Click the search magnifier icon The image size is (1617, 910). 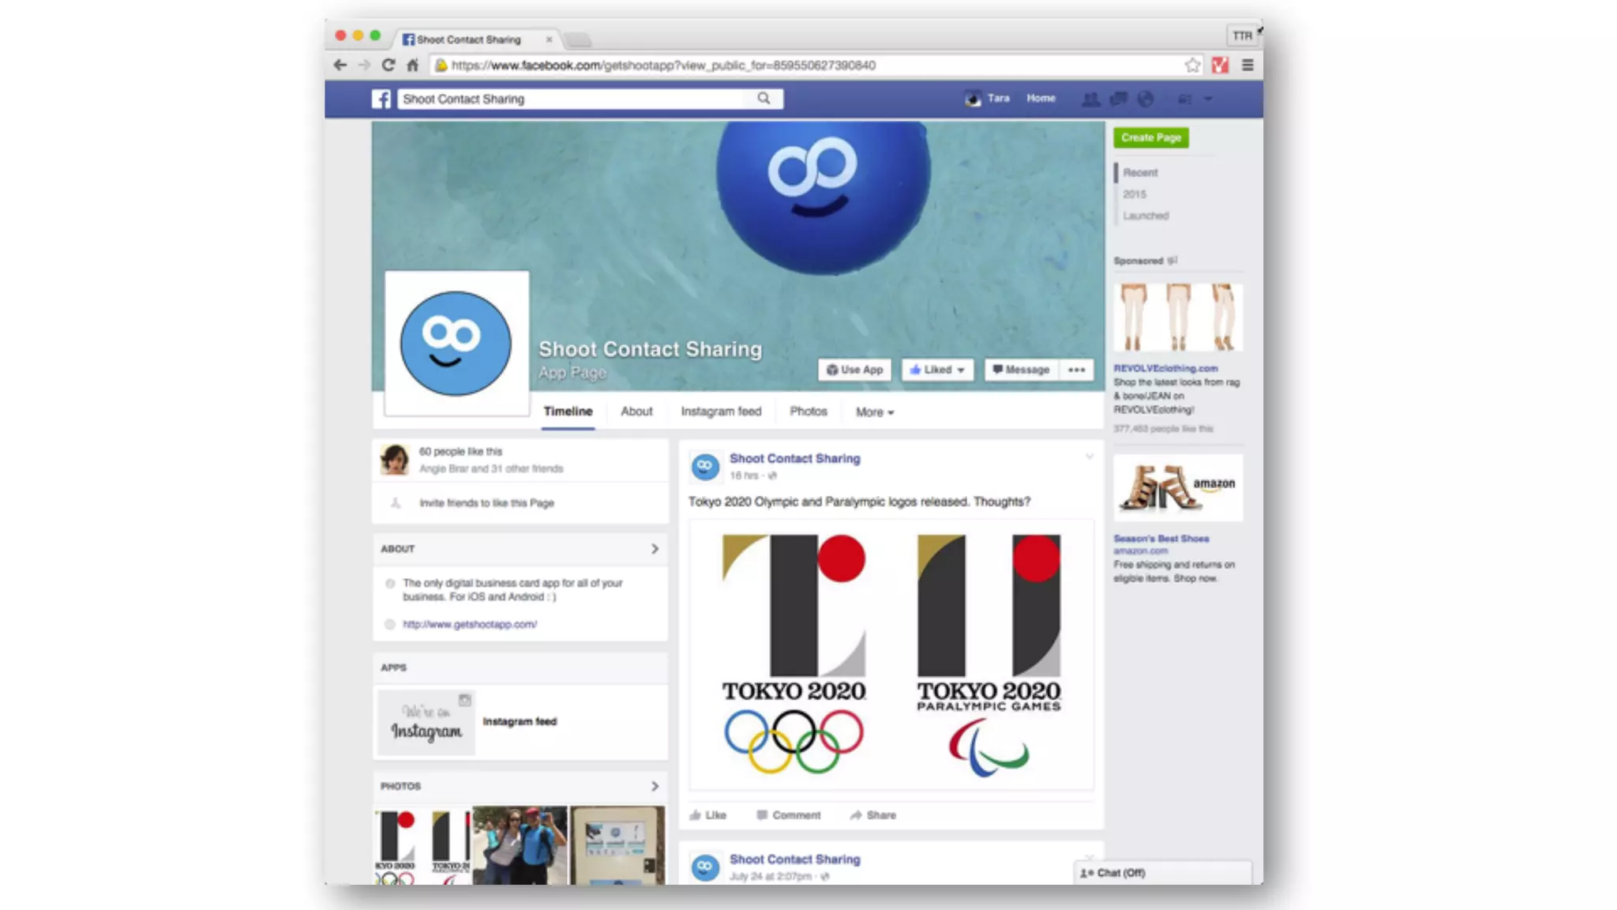pos(763,99)
